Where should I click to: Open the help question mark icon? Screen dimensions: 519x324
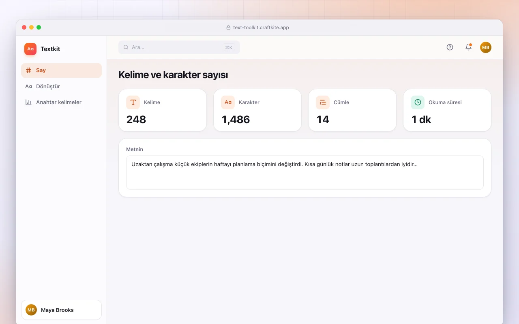tap(450, 47)
